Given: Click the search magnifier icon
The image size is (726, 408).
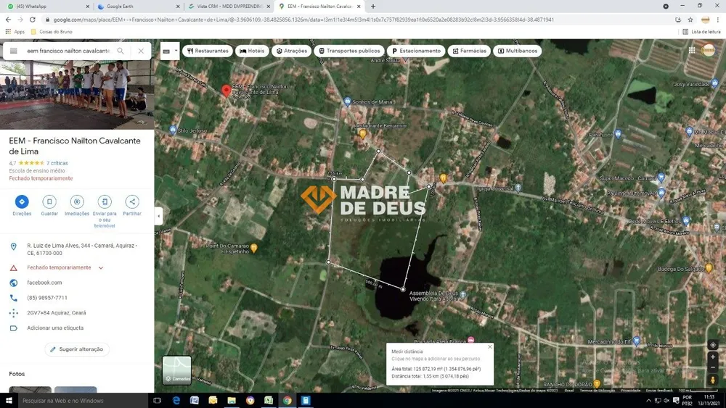Looking at the screenshot, I should pyautogui.click(x=121, y=51).
